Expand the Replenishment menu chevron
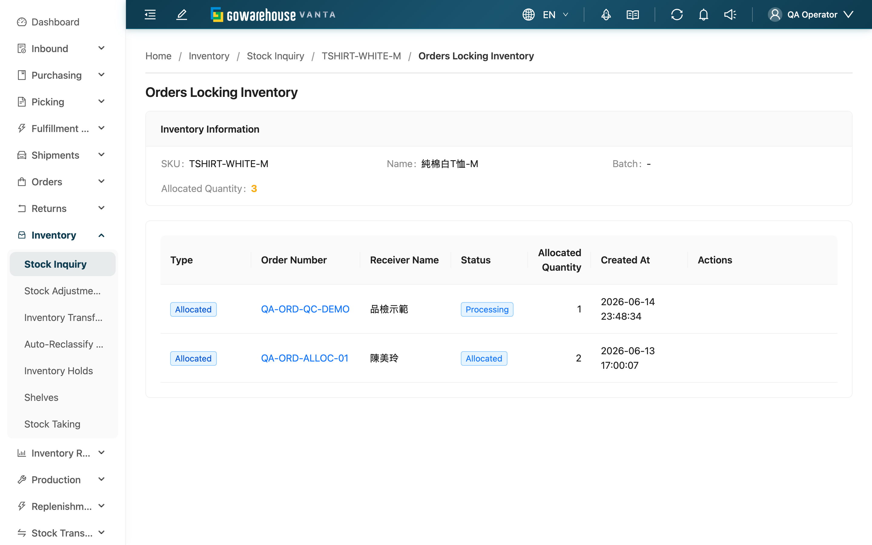Screen dimensions: 872x545 pyautogui.click(x=102, y=506)
